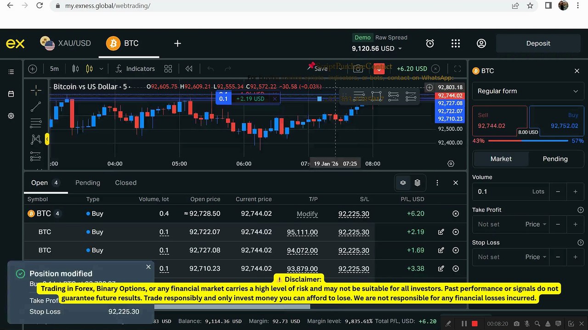Click the Stop Loss Not set field
The image size is (588, 330).
point(498,257)
